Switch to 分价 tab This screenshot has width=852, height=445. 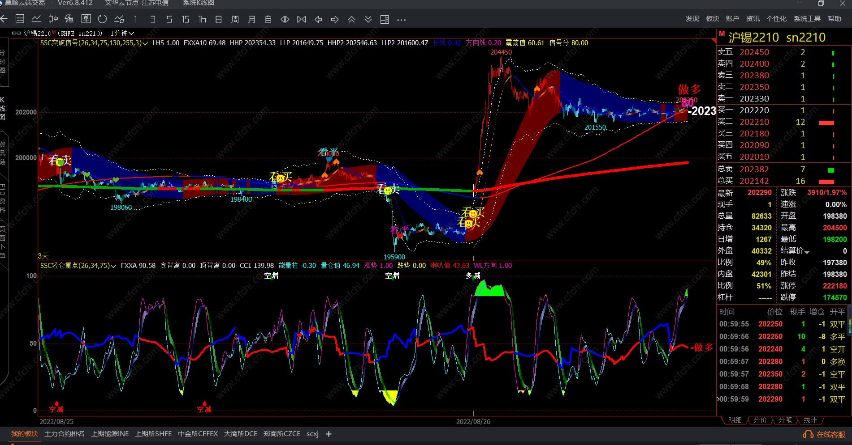click(760, 420)
